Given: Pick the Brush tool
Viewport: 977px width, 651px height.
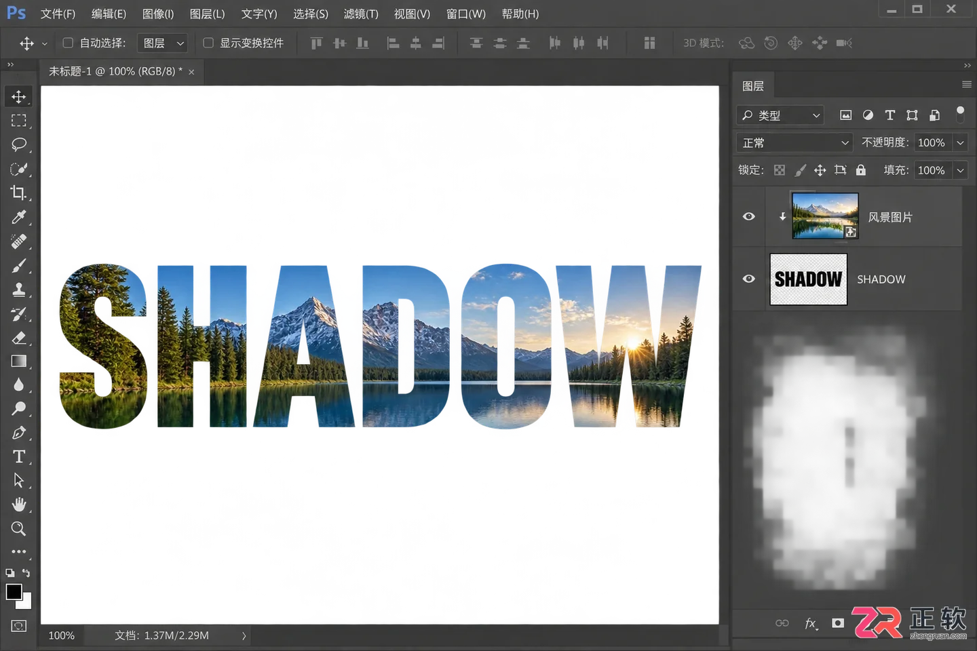Looking at the screenshot, I should [18, 265].
